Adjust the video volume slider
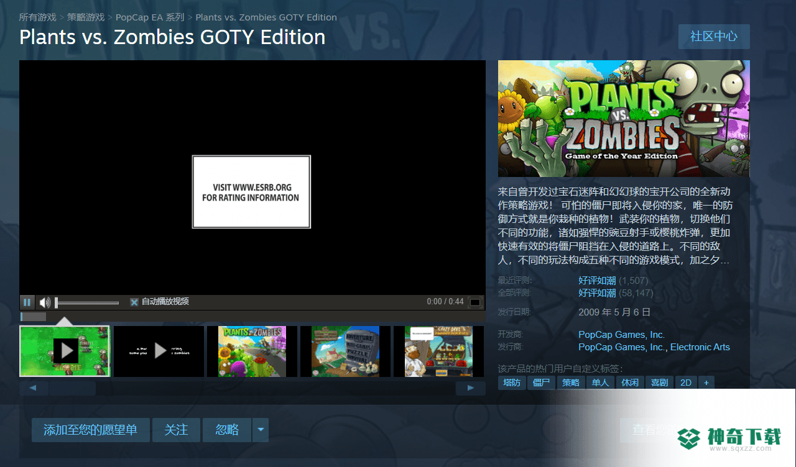 (x=86, y=302)
